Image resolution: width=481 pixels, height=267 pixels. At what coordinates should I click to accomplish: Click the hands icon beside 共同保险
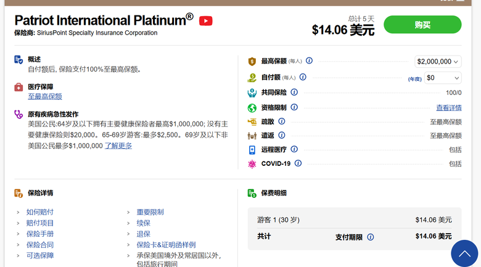252,92
